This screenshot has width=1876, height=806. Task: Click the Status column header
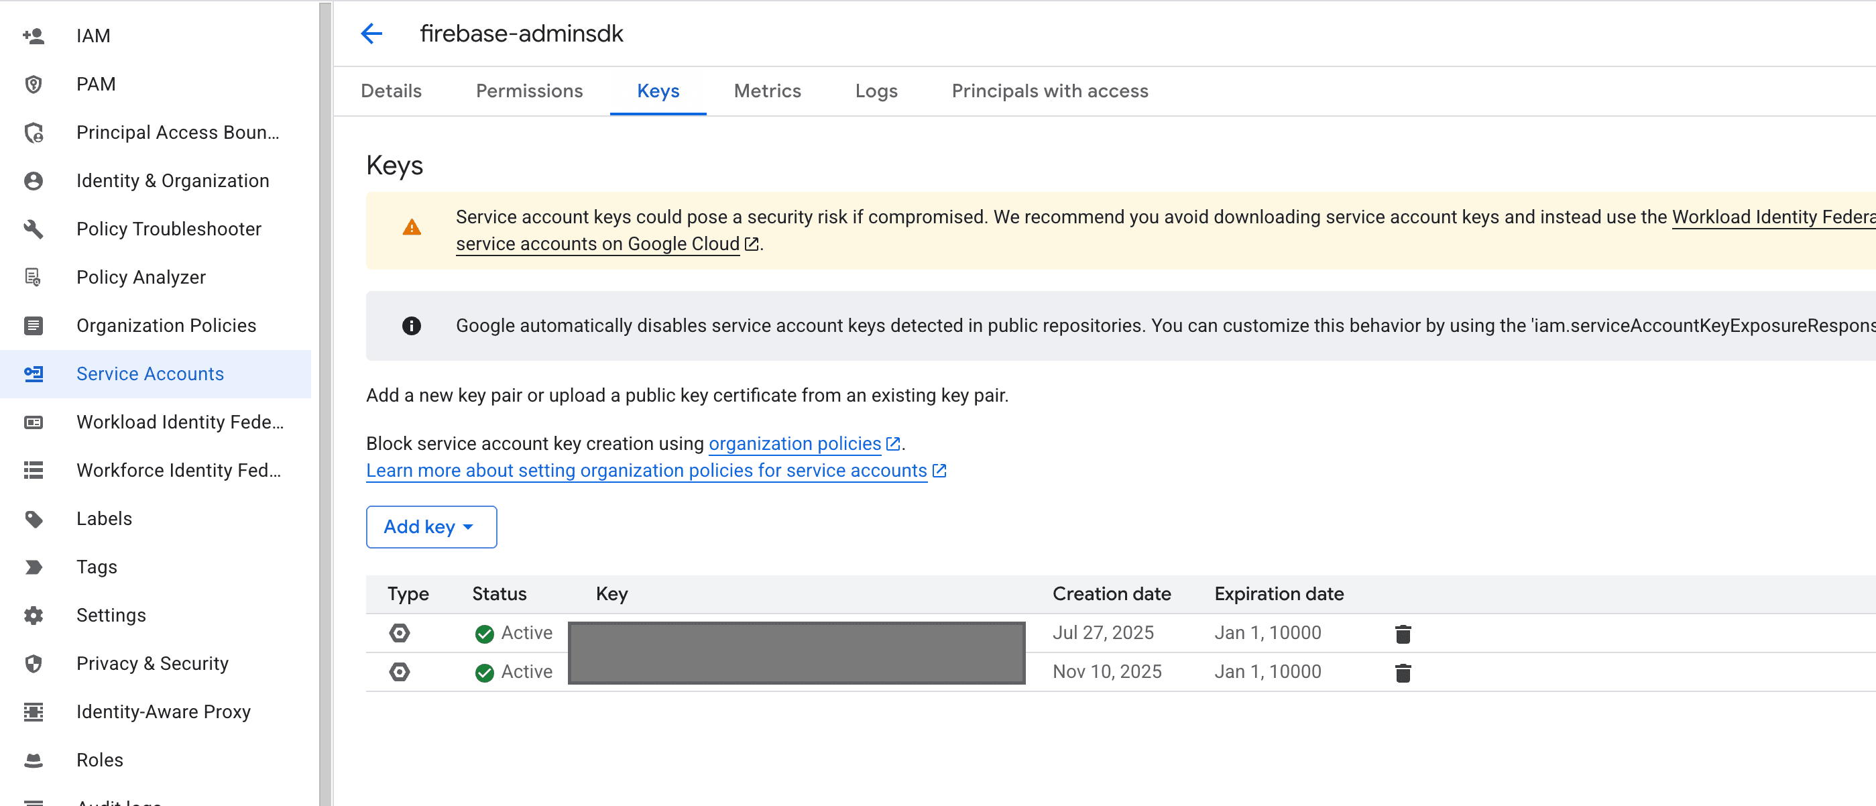[499, 594]
